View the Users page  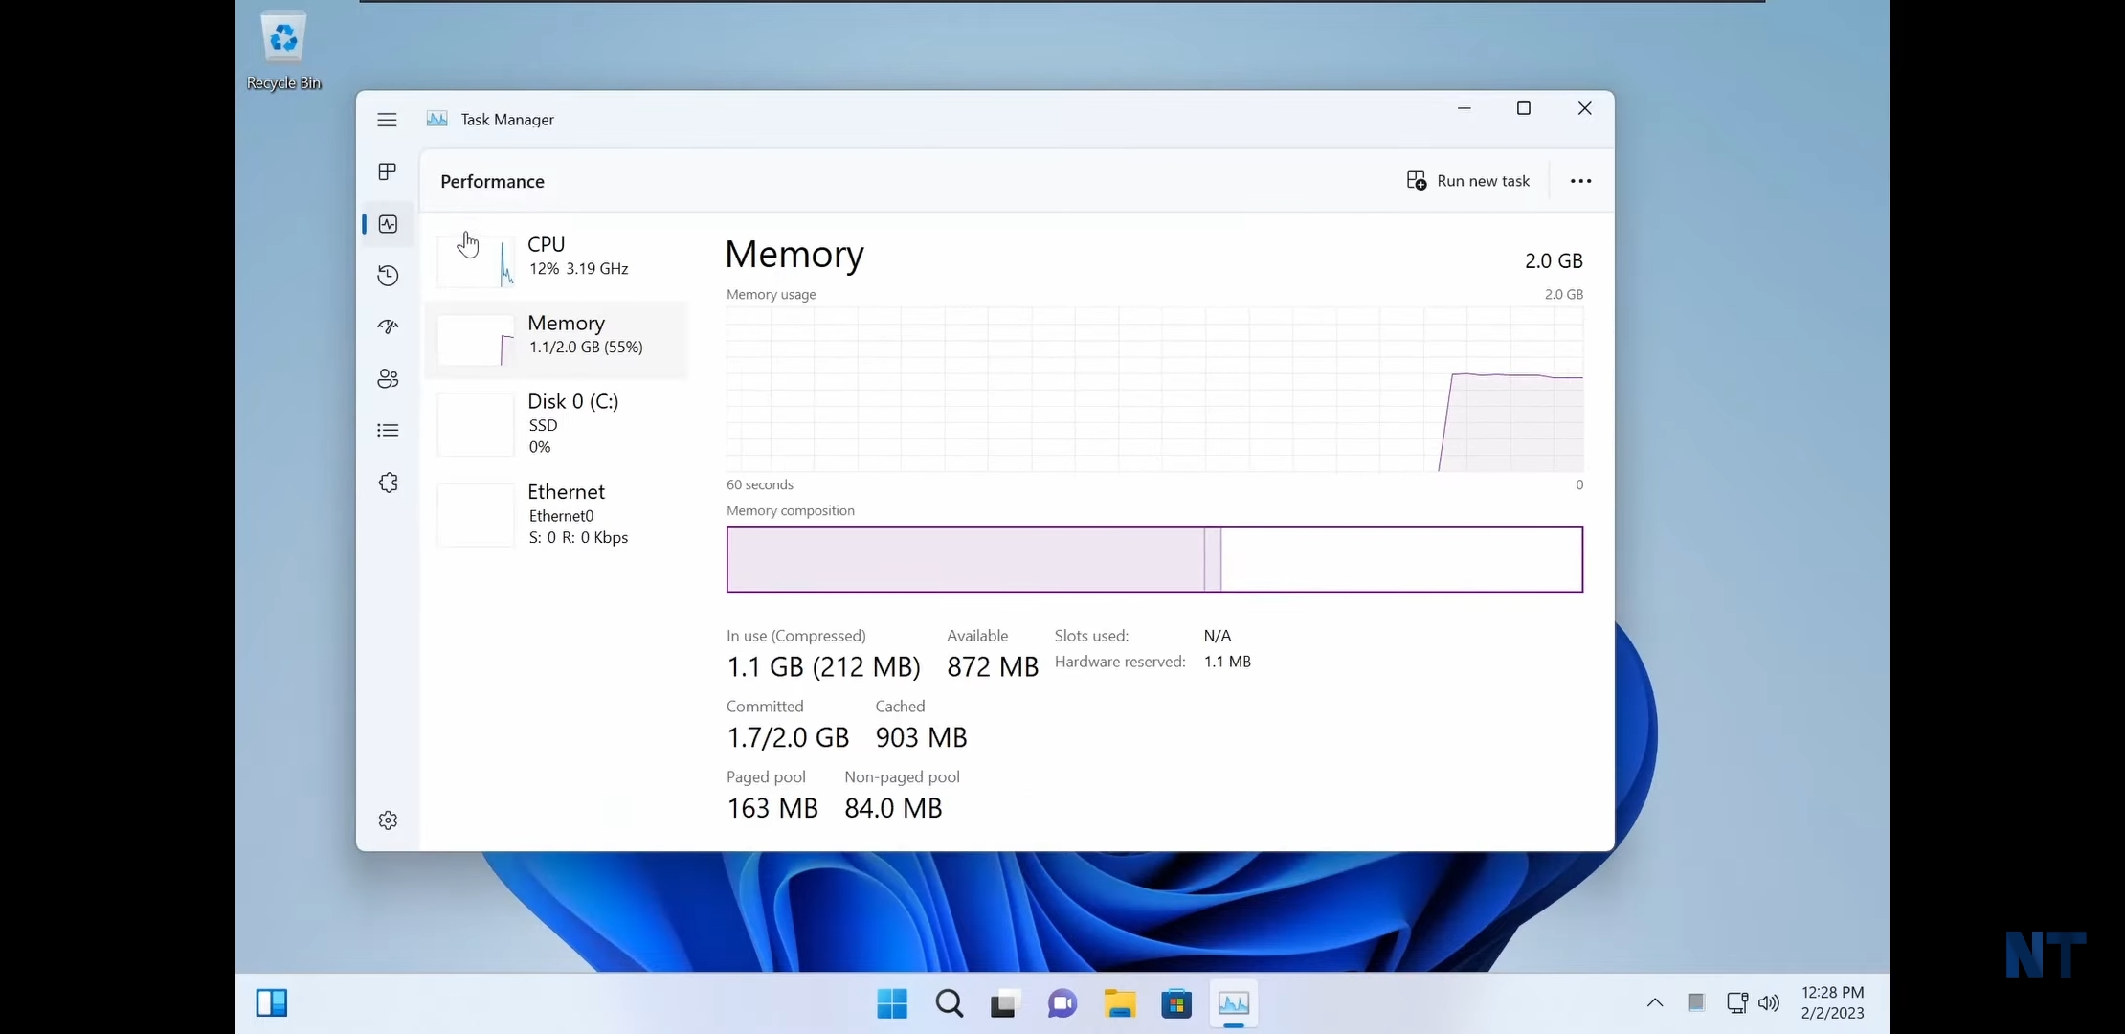[x=388, y=378]
